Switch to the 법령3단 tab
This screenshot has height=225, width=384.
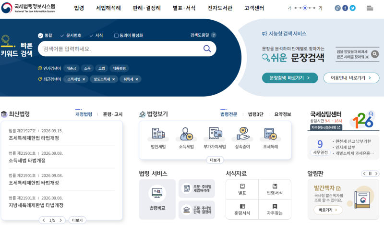[256, 114]
